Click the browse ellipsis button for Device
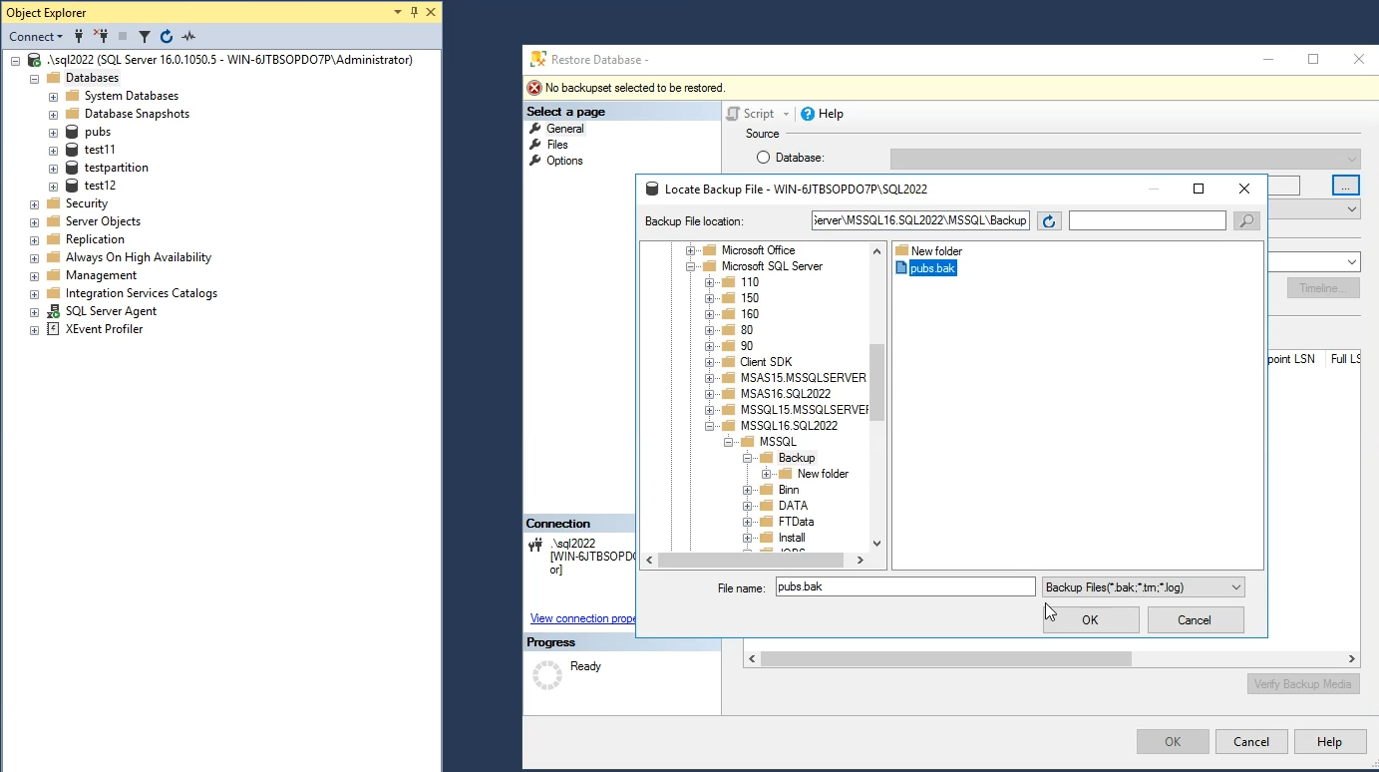Viewport: 1379px width, 772px height. coord(1346,186)
